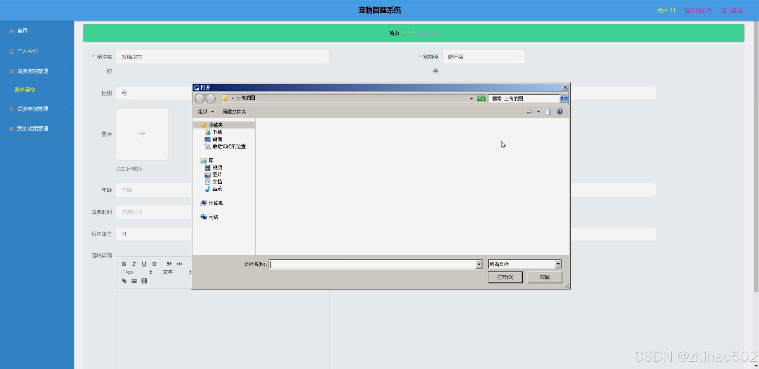Insert link using the chain icon

click(124, 281)
